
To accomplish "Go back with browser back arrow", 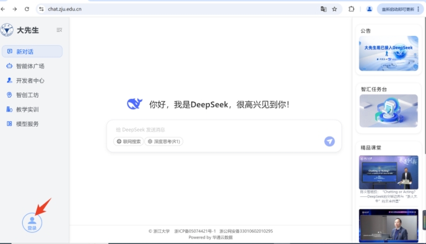I will (3, 9).
